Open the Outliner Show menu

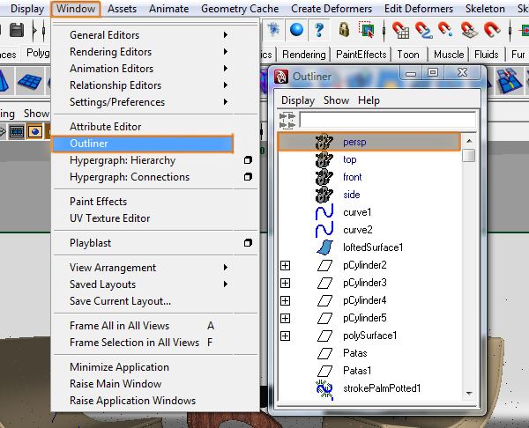336,100
